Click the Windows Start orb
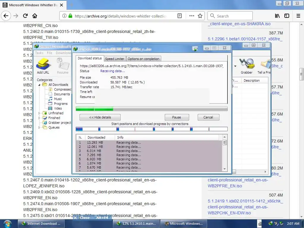 [7, 224]
